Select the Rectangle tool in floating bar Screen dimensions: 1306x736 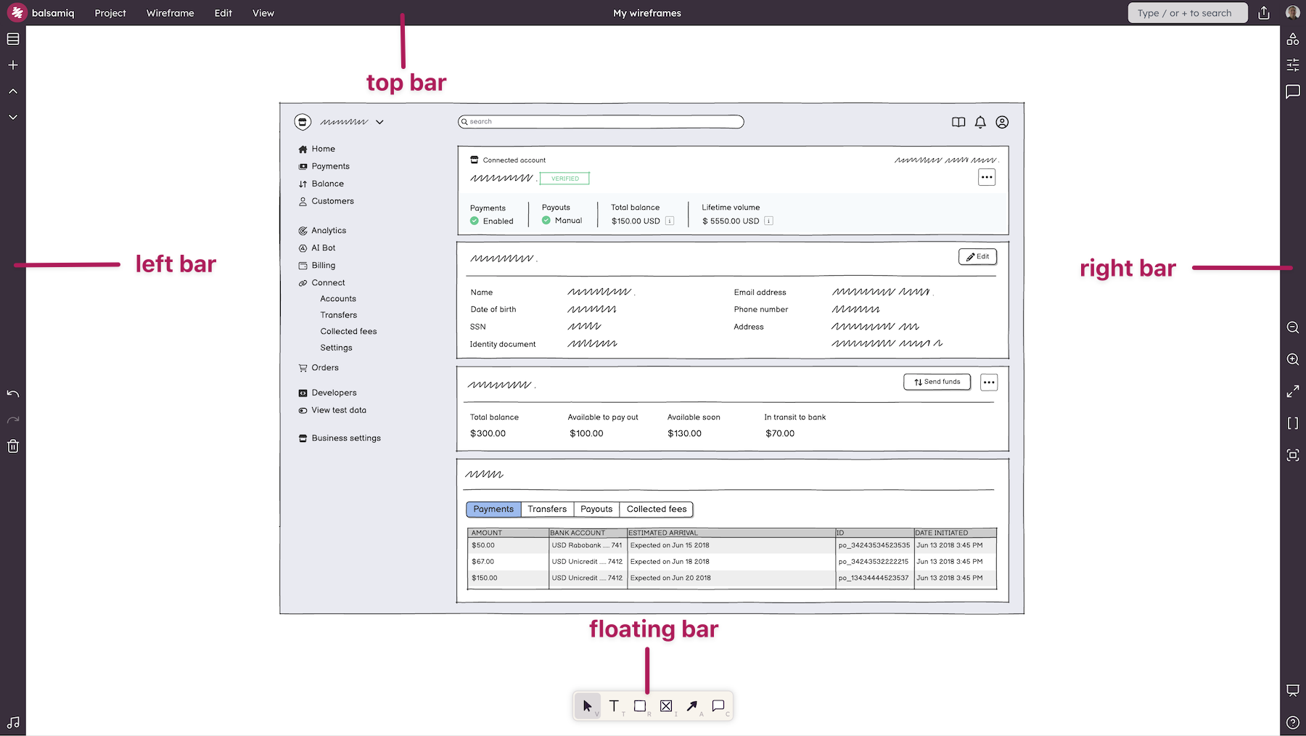point(640,706)
